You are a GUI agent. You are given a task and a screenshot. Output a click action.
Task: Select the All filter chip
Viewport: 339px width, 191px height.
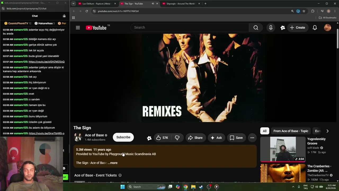click(265, 131)
